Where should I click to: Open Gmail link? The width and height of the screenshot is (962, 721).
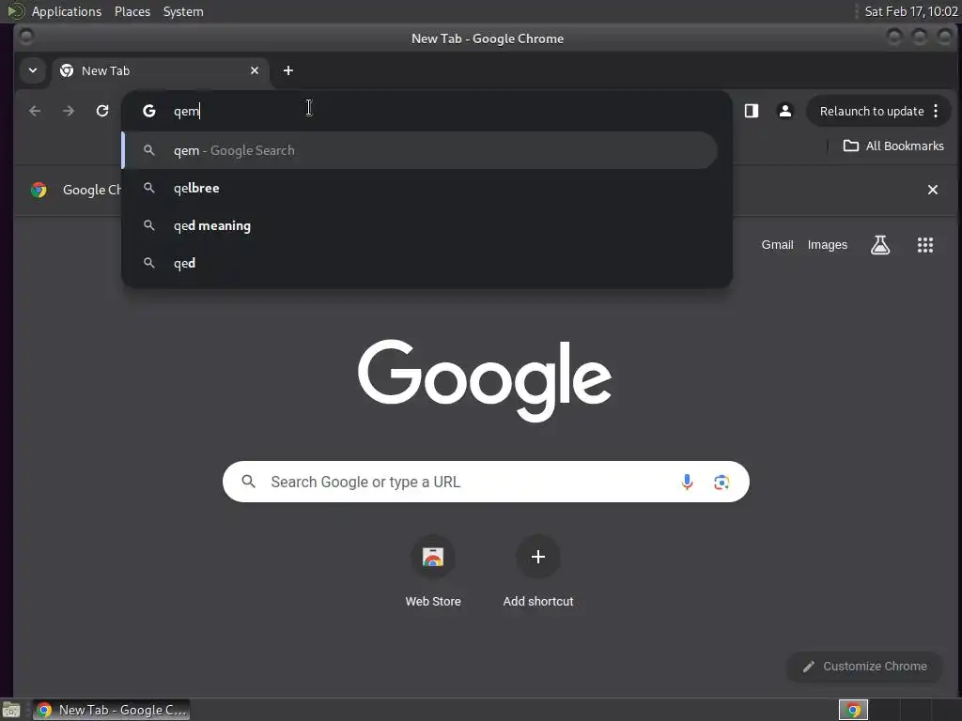777,245
